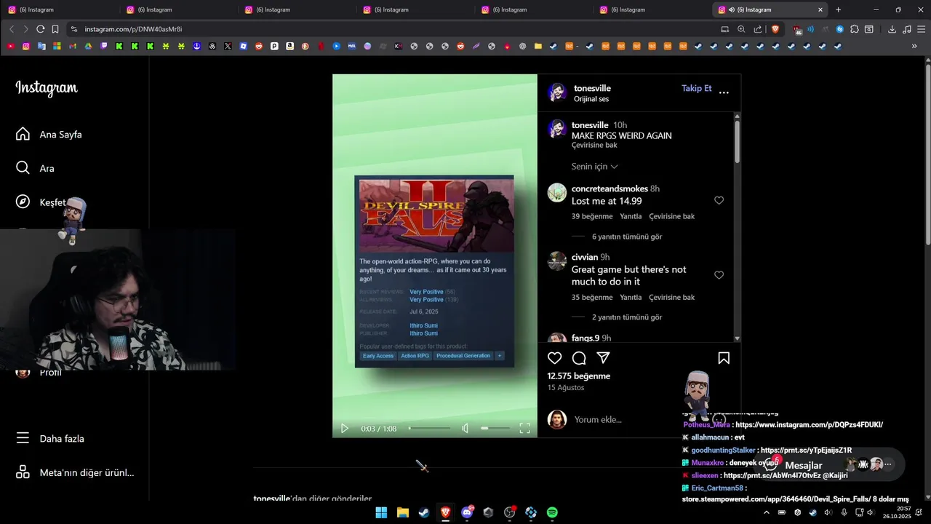
Task: Open the tonesville profile from the post header
Action: (x=592, y=88)
